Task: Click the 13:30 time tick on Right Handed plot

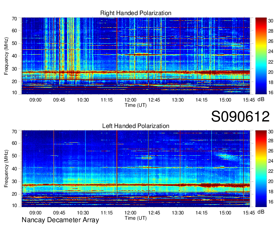Action: click(x=178, y=100)
